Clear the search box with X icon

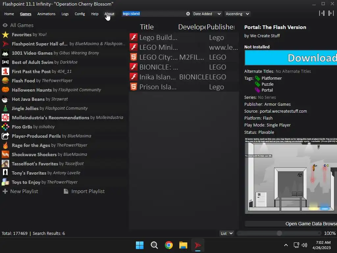pos(188,14)
